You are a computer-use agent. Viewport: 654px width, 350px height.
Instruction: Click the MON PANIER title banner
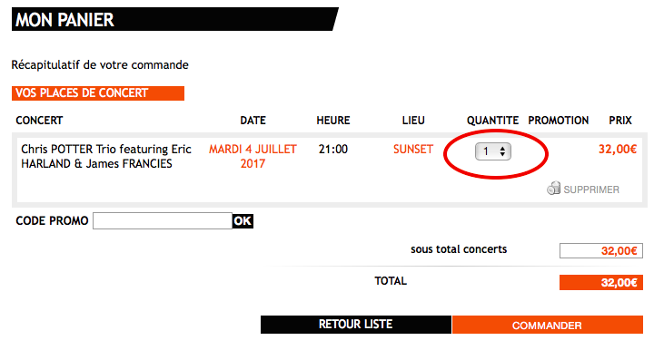click(x=175, y=19)
